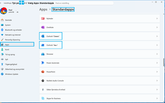Click the Konti label in sidebar
The image size is (165, 103).
[x=7, y=49]
